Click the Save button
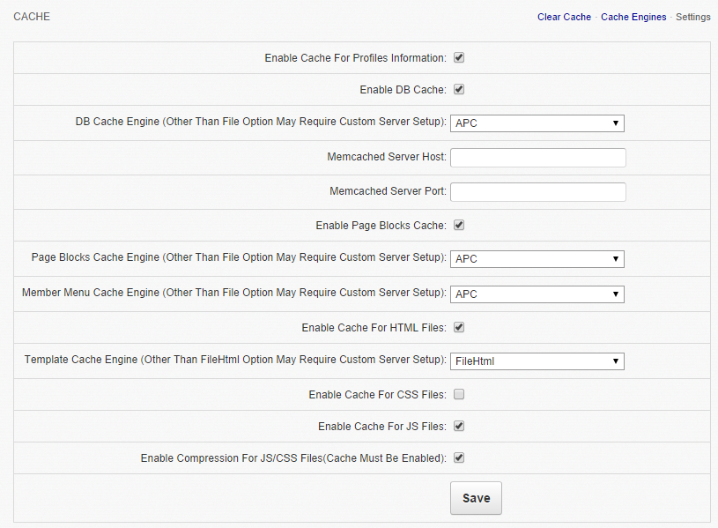Viewport: 718px width, 528px height. pyautogui.click(x=476, y=498)
